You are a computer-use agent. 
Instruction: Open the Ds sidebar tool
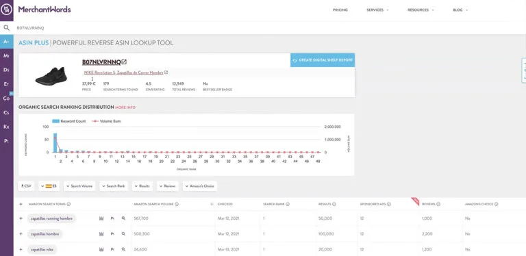pyautogui.click(x=6, y=70)
